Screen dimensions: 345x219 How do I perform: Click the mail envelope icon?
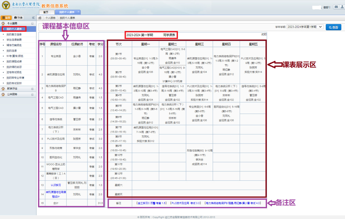[336, 7]
